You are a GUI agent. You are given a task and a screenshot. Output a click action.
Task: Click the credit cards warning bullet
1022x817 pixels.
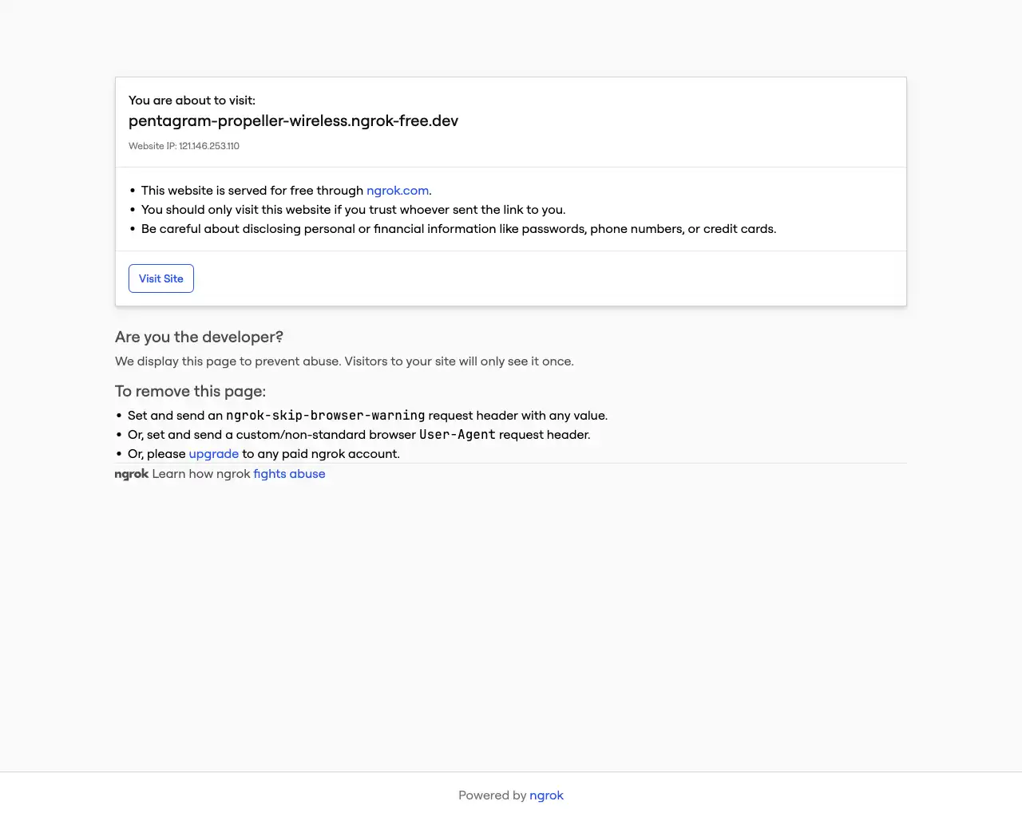tap(458, 228)
